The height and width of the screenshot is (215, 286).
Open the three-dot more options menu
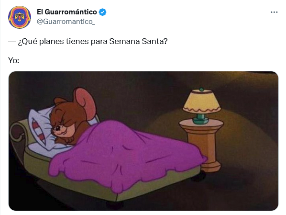point(274,12)
